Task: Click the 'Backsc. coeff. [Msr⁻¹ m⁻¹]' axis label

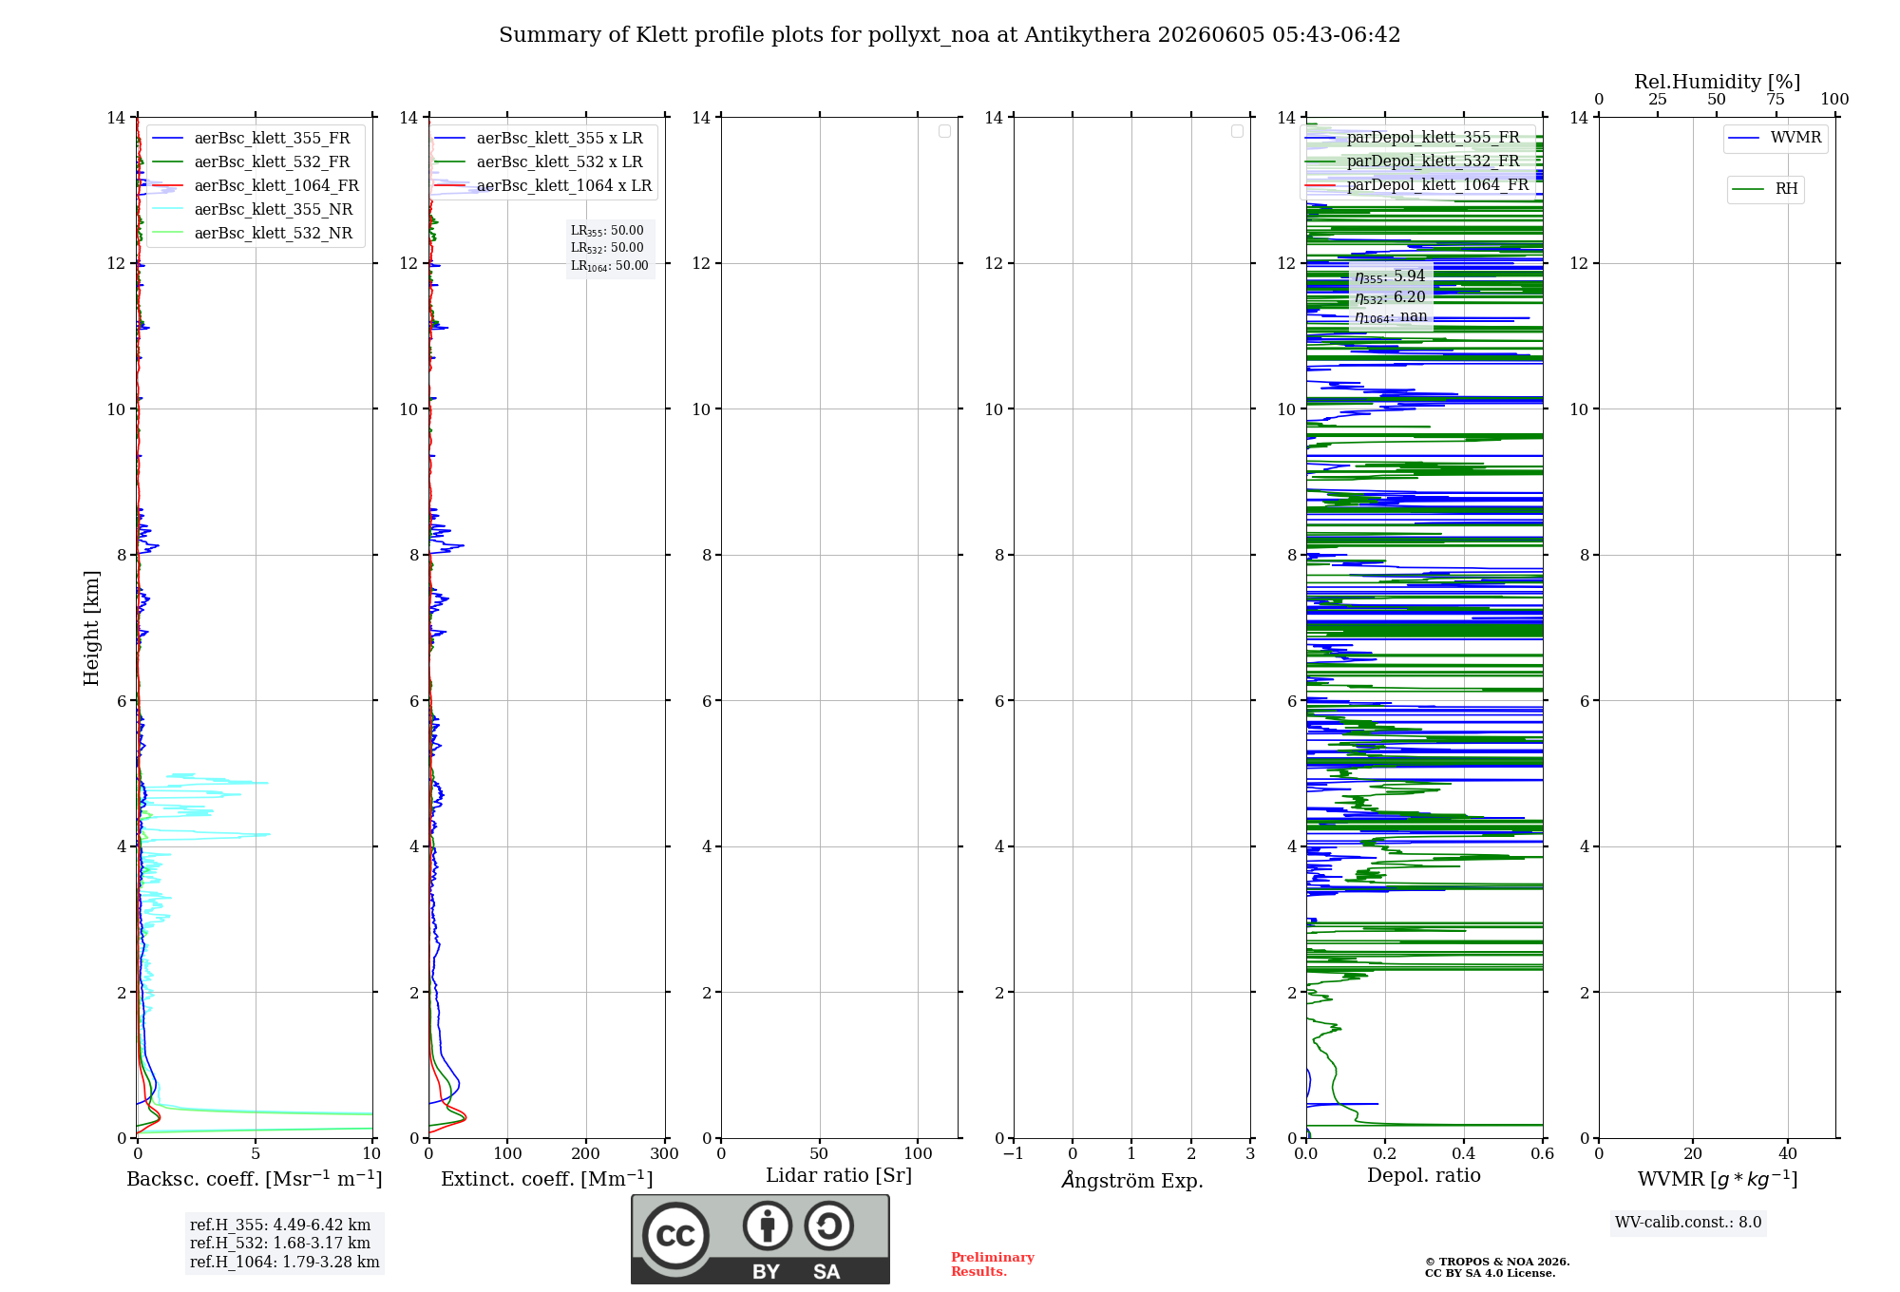Action: (x=255, y=1179)
